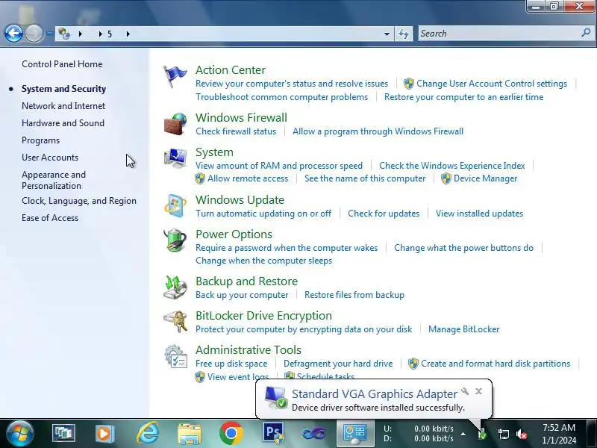This screenshot has width=597, height=448.
Task: Select Network and Internet category
Action: click(63, 106)
